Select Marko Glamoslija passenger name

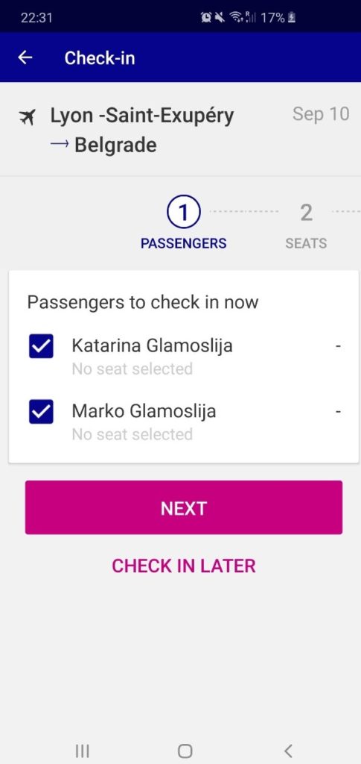(144, 411)
